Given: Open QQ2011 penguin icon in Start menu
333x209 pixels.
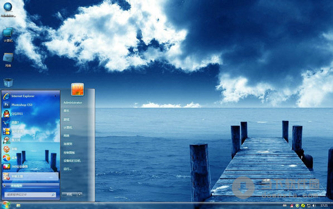Looking at the screenshot, I should pyautogui.click(x=6, y=114).
